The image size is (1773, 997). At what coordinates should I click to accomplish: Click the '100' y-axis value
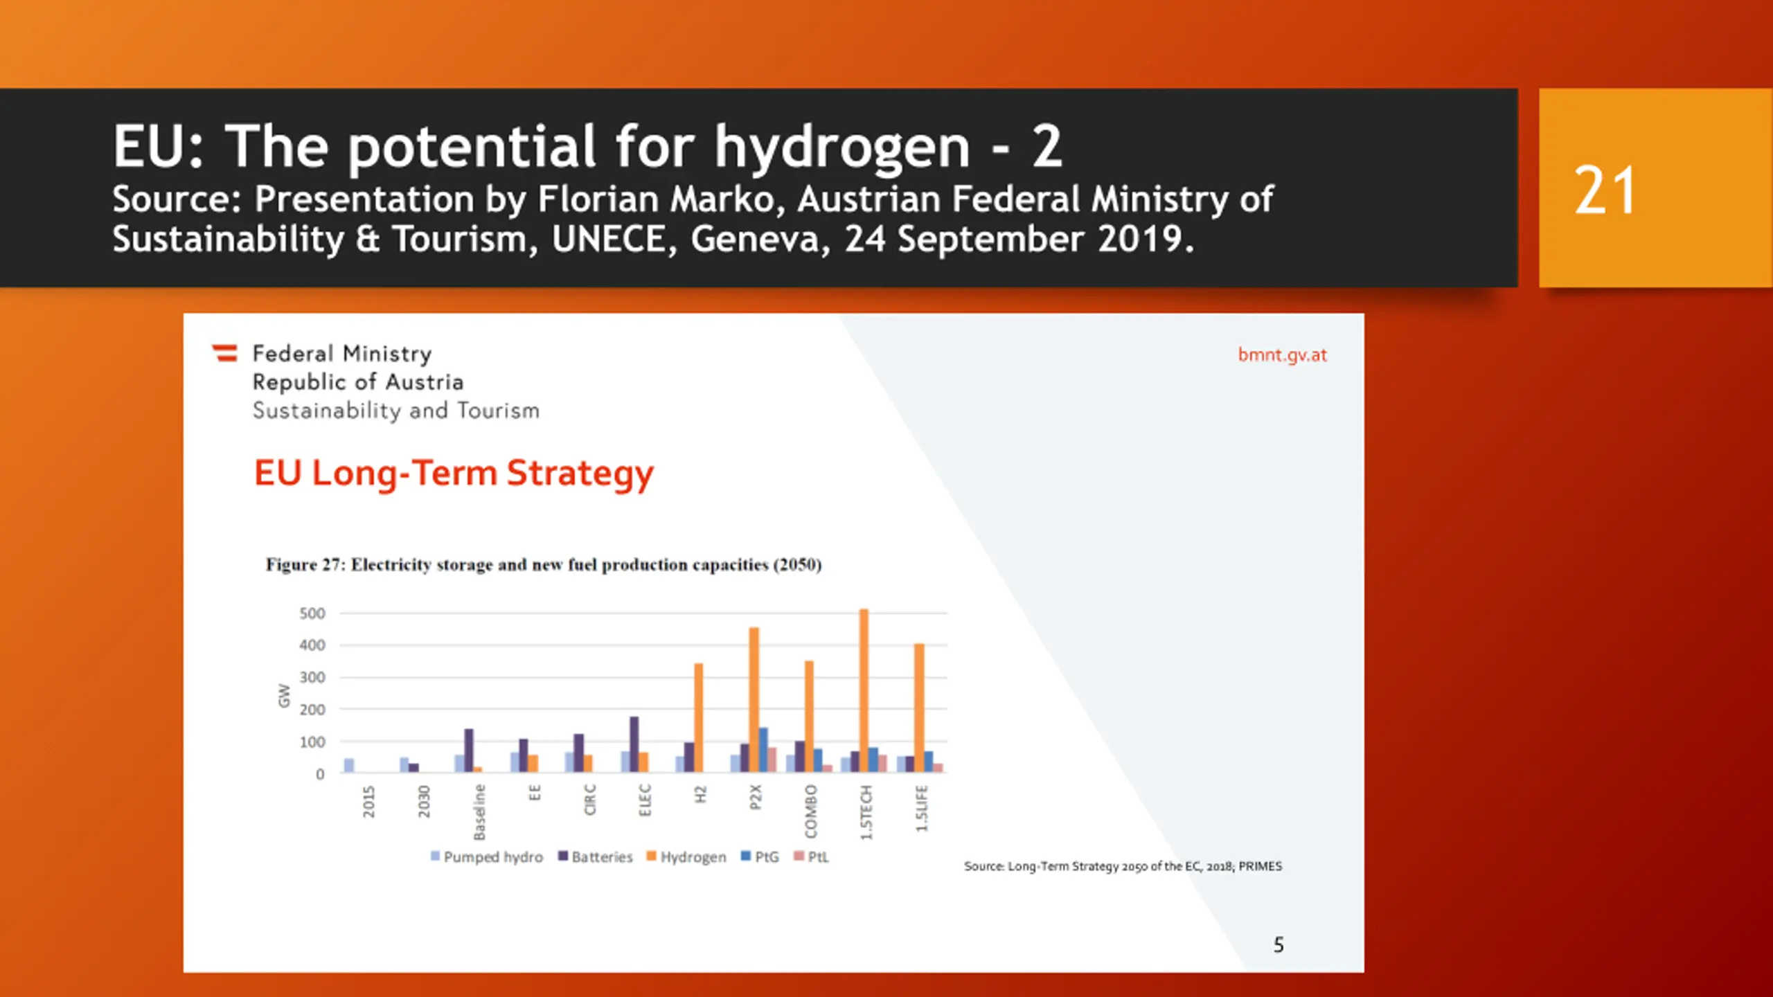pos(312,742)
